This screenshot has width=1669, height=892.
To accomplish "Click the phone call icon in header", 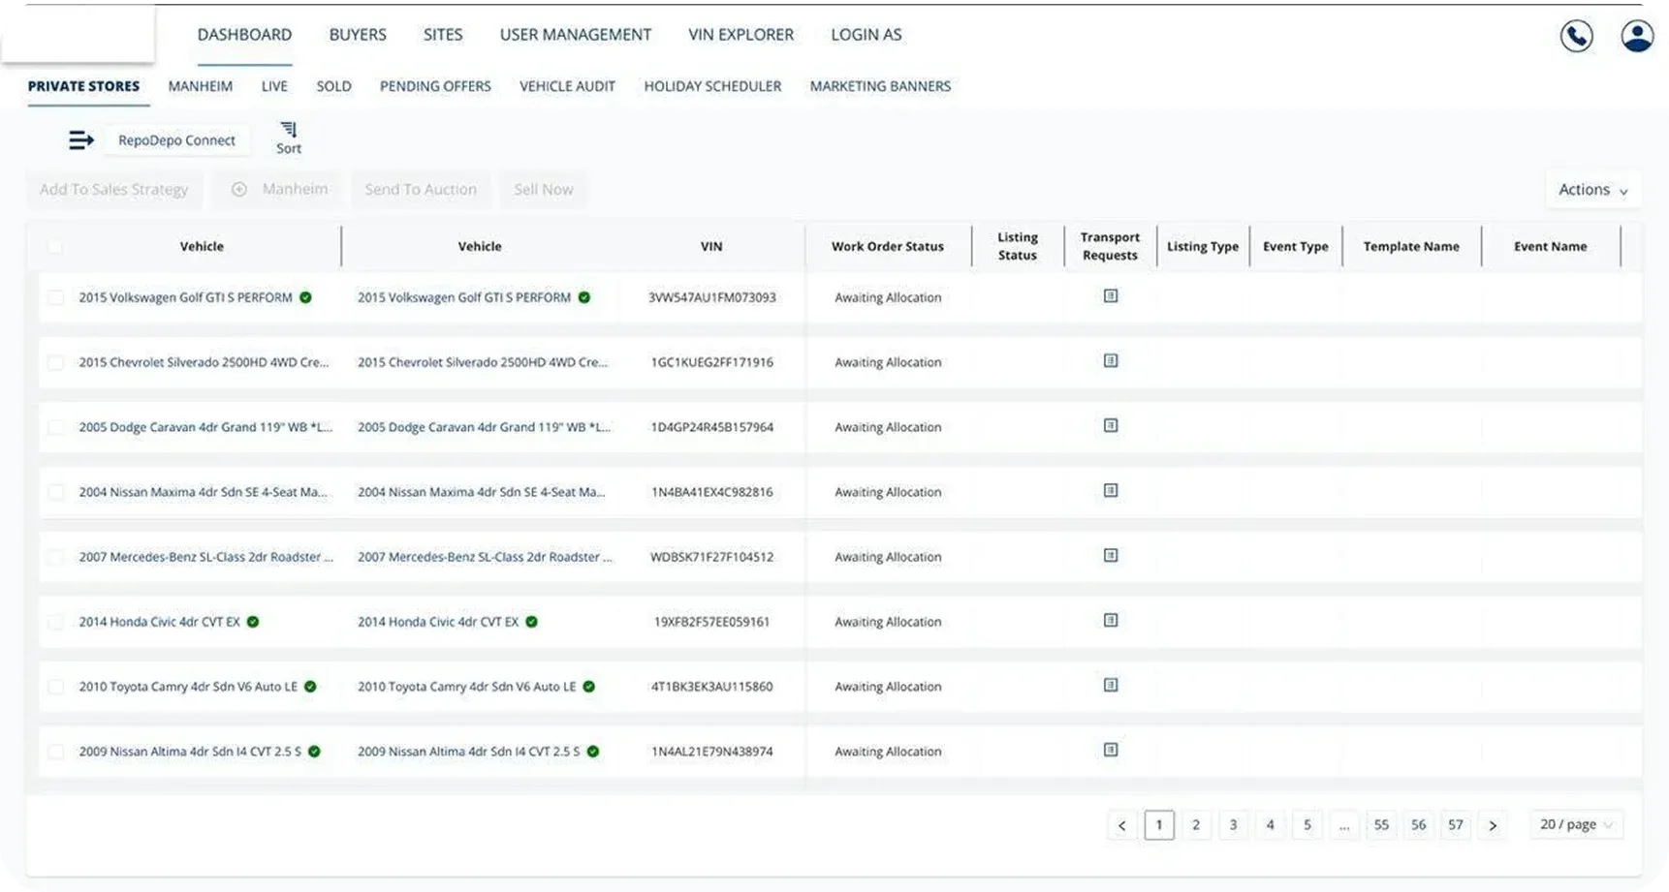I will click(1576, 36).
